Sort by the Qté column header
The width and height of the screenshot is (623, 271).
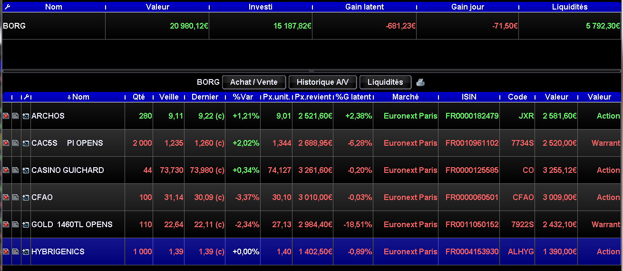click(139, 97)
